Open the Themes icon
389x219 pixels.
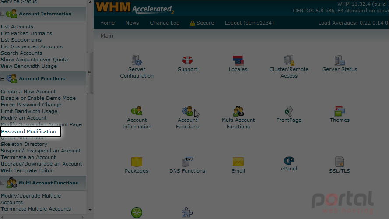click(340, 111)
